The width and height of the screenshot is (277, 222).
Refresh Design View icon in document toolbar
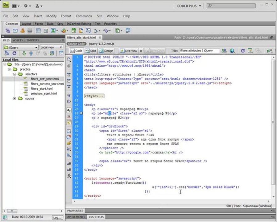[x=243, y=51]
